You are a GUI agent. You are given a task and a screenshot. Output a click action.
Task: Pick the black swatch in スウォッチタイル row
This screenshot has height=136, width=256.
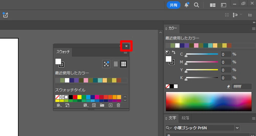point(71,97)
